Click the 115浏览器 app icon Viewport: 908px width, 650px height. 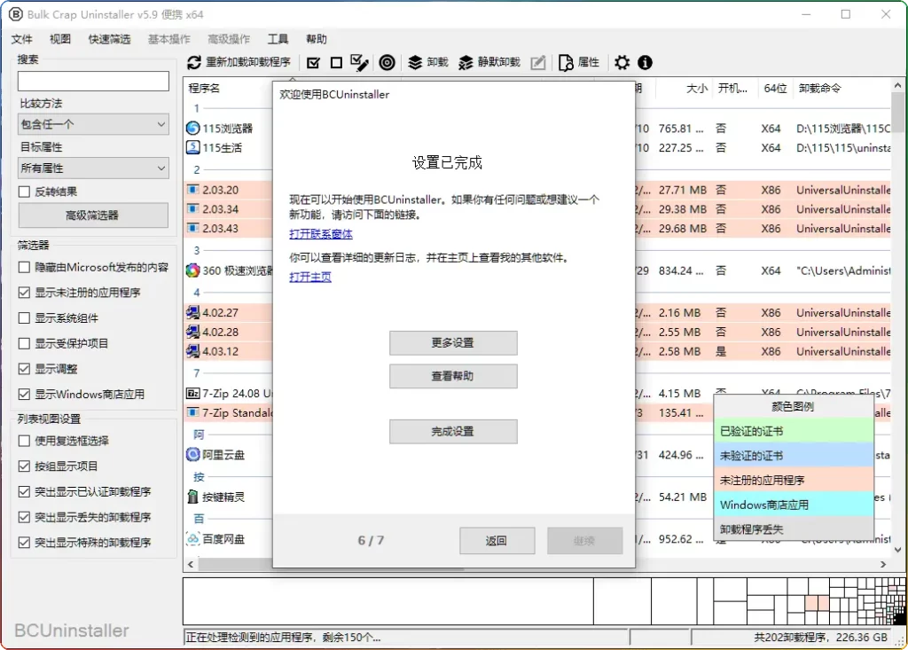pyautogui.click(x=192, y=128)
